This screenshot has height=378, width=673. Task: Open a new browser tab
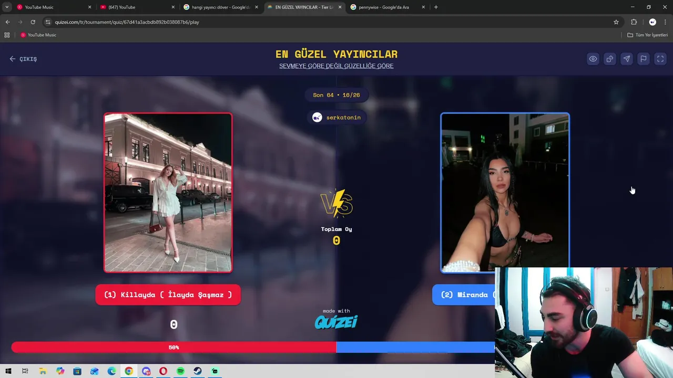click(x=436, y=7)
